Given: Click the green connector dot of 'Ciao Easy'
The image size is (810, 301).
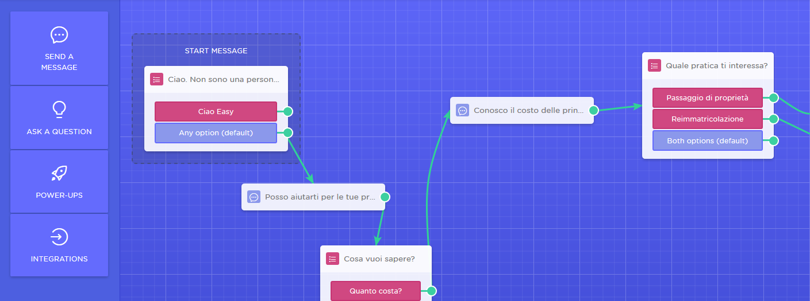Looking at the screenshot, I should [x=288, y=111].
